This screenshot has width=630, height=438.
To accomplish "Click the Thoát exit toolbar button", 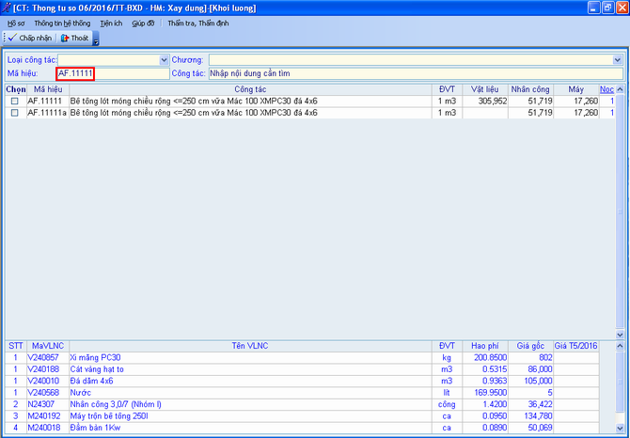I will 75,38.
